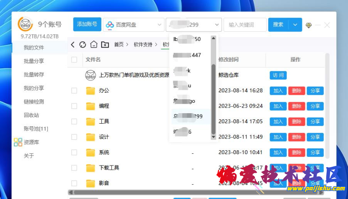Check the box for 工具 folder
The width and height of the screenshot is (348, 199).
click(74, 121)
